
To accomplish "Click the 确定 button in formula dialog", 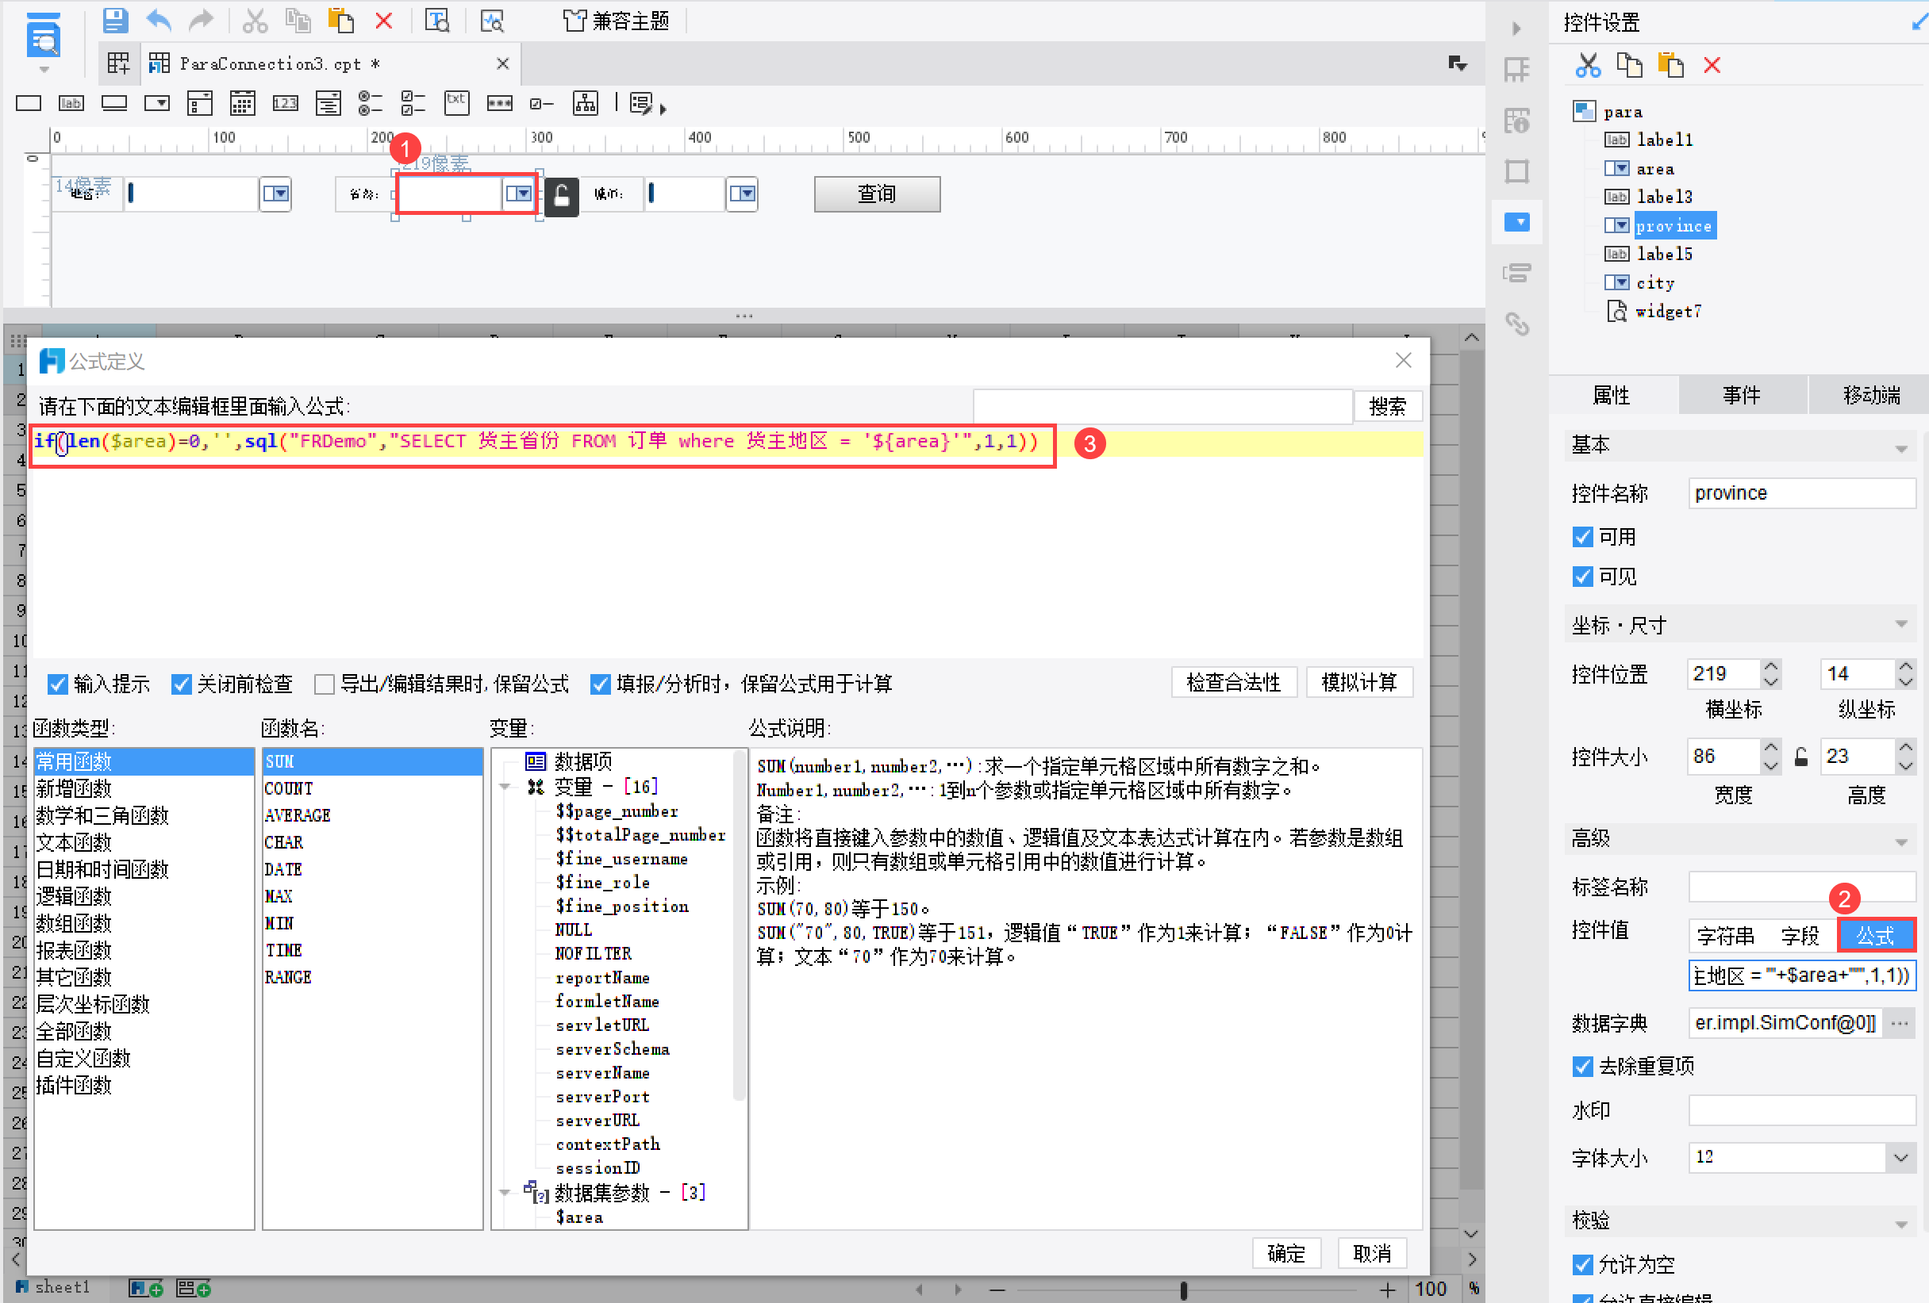I will (1285, 1253).
